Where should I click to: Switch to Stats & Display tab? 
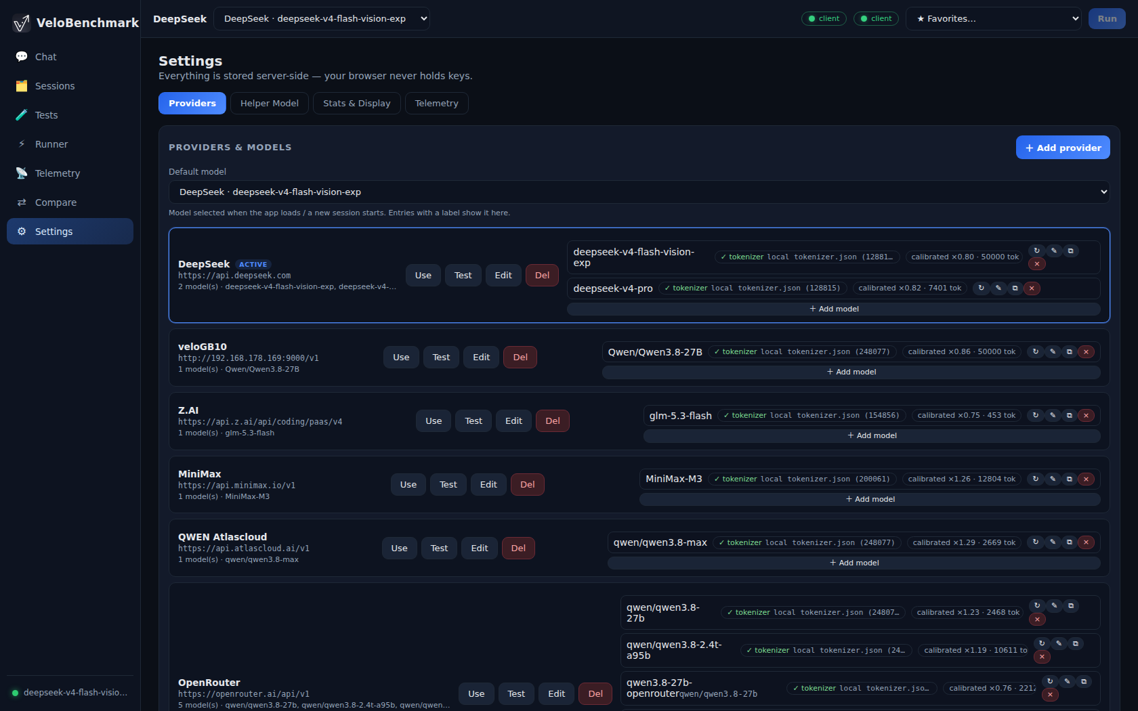357,104
